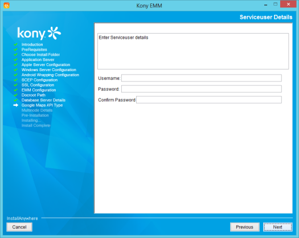Click the 'Password:' field label

(x=109, y=89)
